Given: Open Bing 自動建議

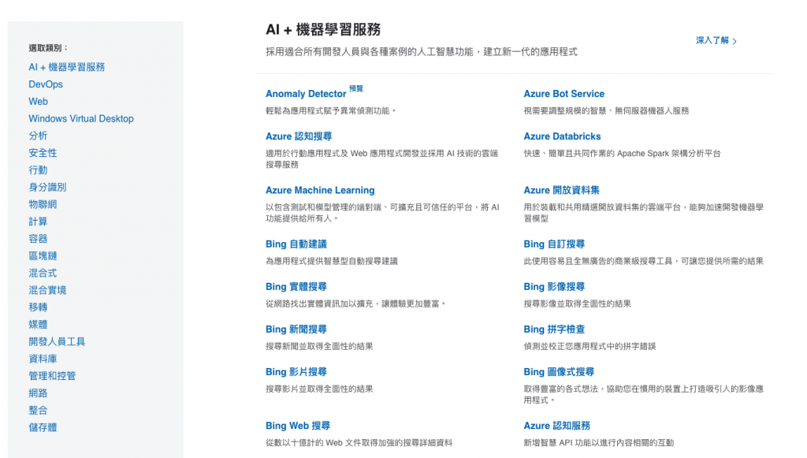Looking at the screenshot, I should point(296,244).
